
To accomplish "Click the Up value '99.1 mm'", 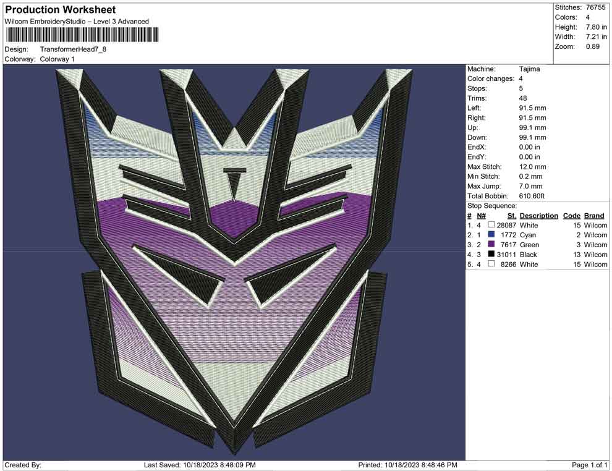I will pos(532,127).
